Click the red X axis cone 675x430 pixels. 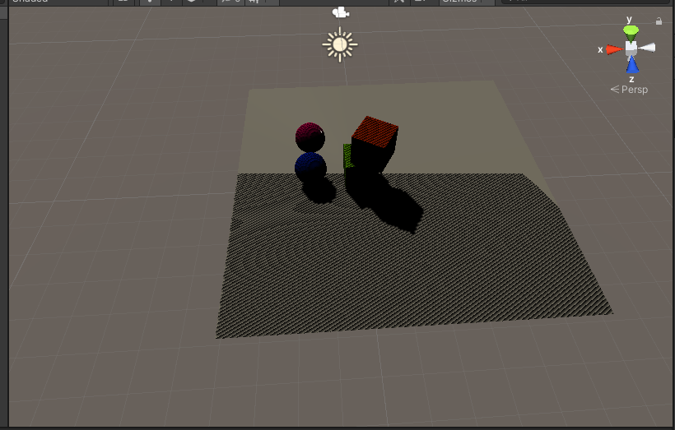613,49
